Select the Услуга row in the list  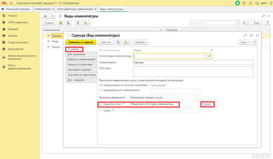pos(55,47)
